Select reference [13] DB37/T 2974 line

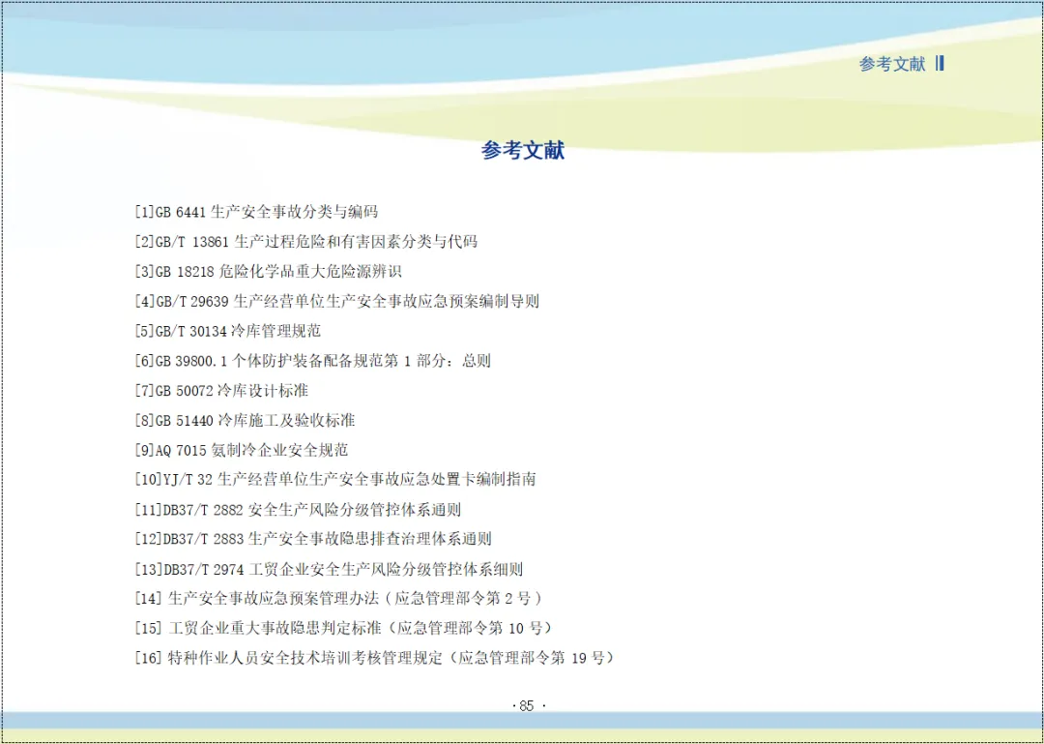(x=329, y=569)
